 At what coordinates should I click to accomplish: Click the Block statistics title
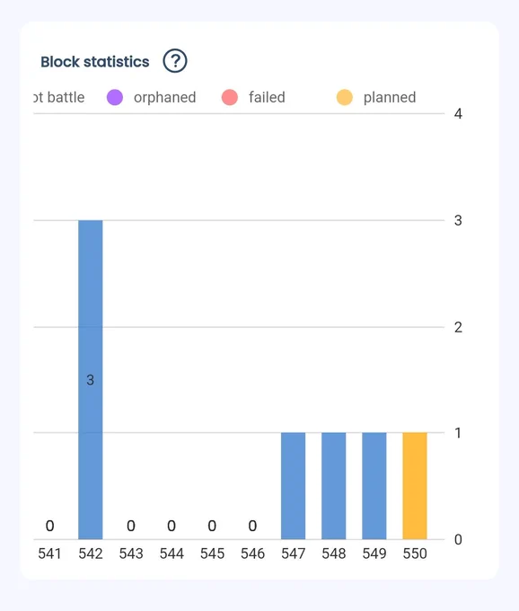tap(95, 62)
